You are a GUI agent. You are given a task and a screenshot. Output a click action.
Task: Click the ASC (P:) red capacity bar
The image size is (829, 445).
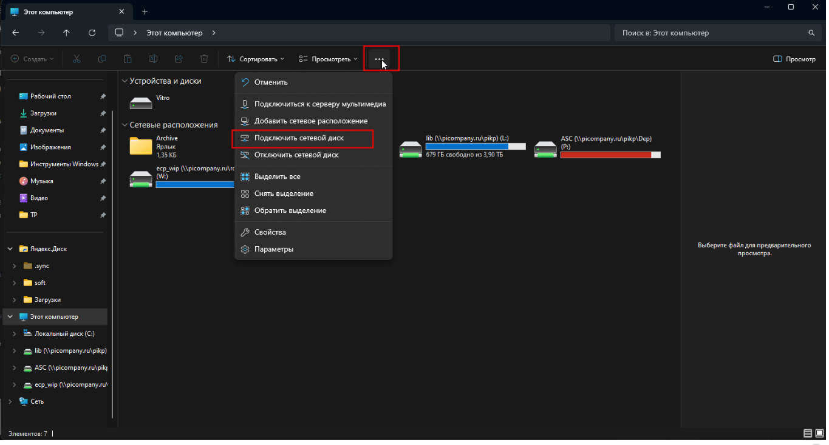pos(610,155)
